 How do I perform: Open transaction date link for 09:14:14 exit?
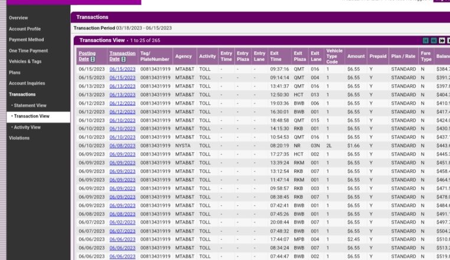122,78
